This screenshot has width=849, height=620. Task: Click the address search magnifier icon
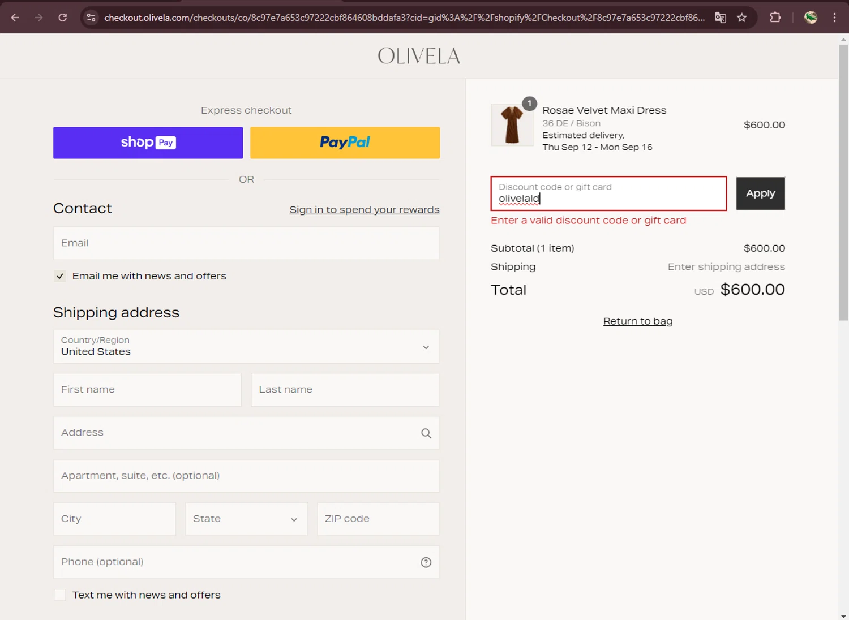426,433
